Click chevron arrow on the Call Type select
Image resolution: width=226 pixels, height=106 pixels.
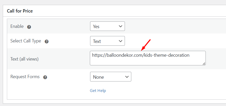click(121, 41)
